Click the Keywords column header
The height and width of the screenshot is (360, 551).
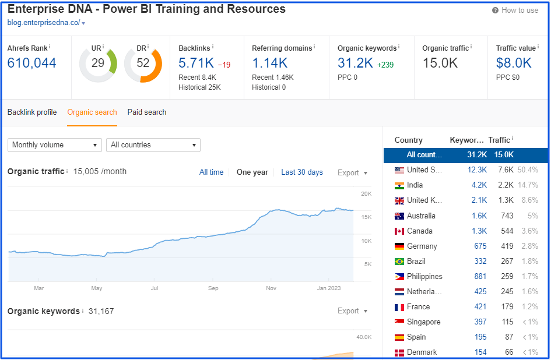[x=466, y=140]
